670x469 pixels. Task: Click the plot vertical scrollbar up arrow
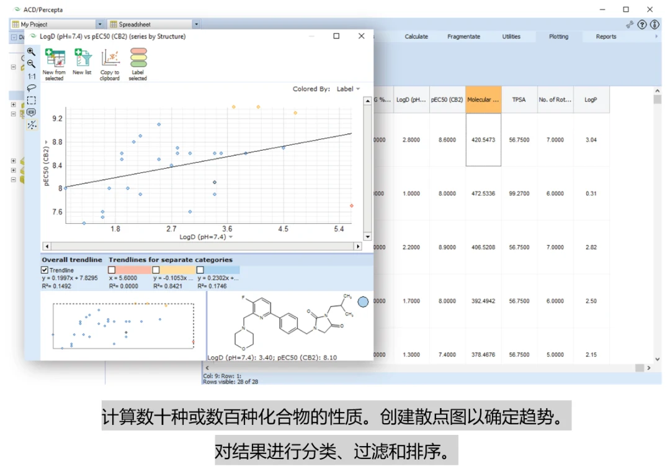click(x=367, y=100)
